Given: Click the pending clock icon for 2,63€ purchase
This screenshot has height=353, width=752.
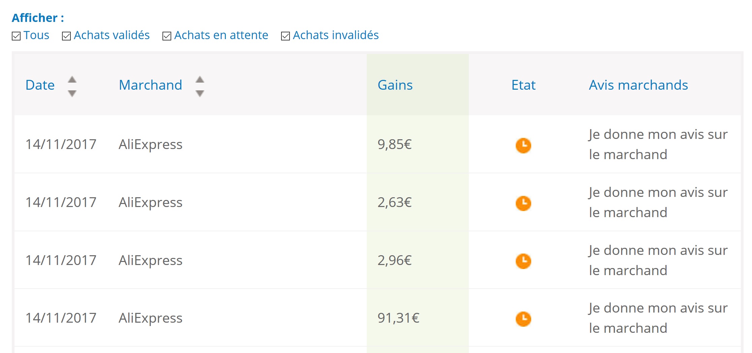Looking at the screenshot, I should pos(523,203).
